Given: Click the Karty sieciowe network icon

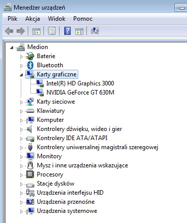Looking at the screenshot, I should click(30, 102).
